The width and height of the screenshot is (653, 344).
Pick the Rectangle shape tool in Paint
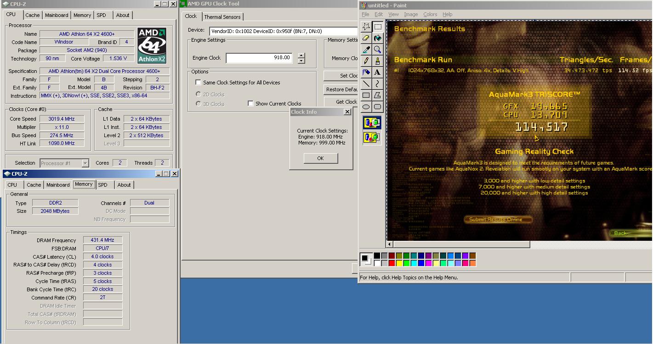366,95
